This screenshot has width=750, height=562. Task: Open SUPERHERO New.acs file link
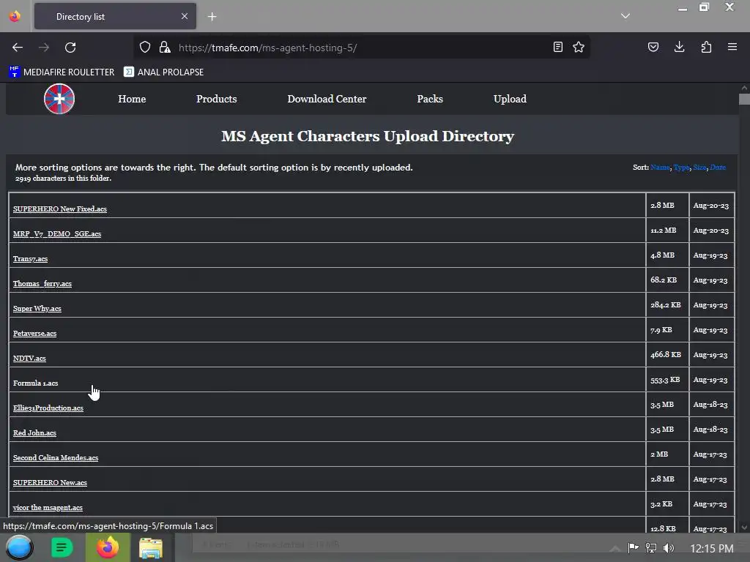[x=50, y=482]
